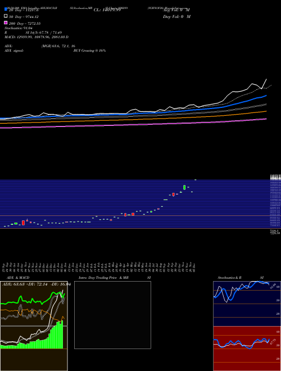This screenshot has width=281, height=371.
Task: Click the white 50 Day legend swatch
Action: (x=6, y=16)
